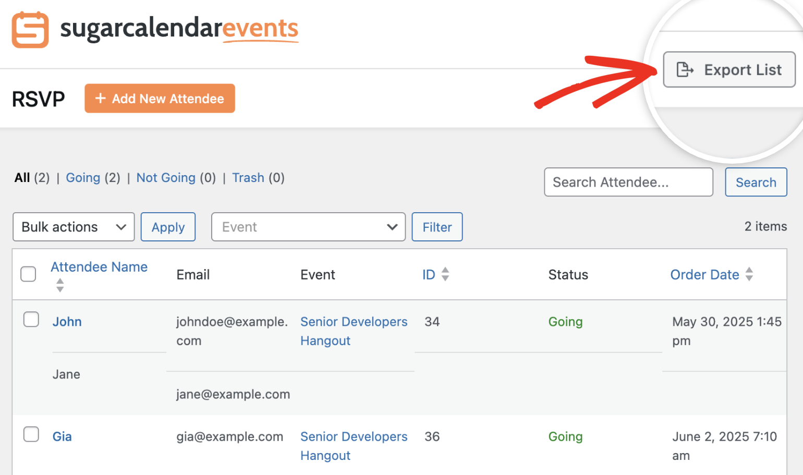Click the ID column sort arrows

[x=445, y=274]
